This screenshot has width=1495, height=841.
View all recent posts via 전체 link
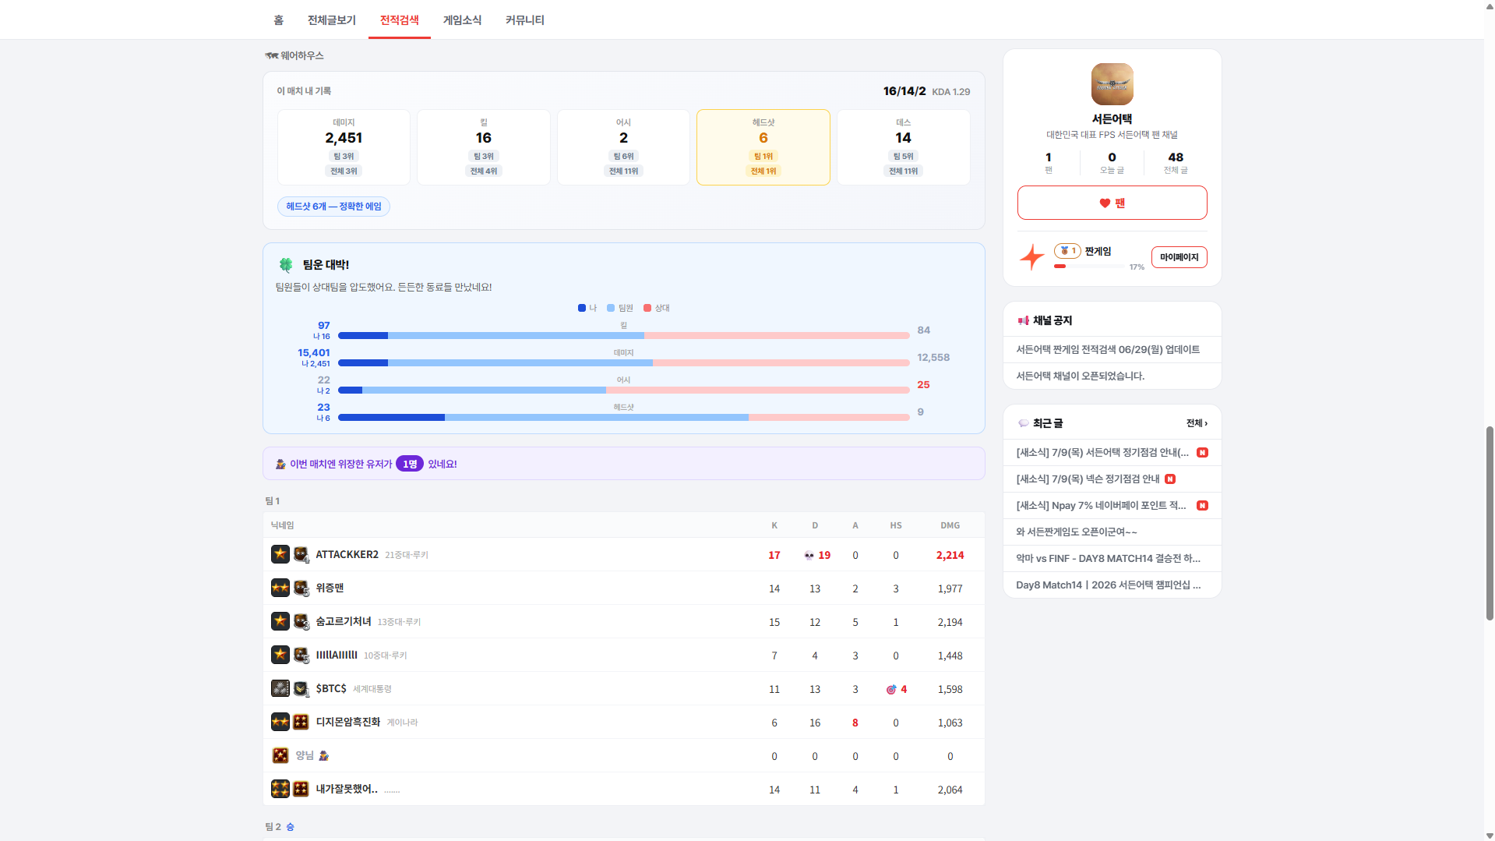click(1197, 423)
